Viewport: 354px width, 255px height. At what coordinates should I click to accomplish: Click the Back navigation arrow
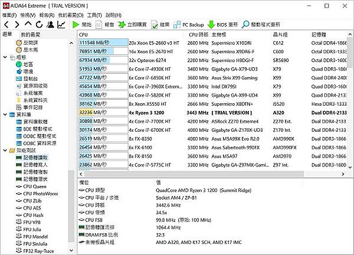coord(6,24)
